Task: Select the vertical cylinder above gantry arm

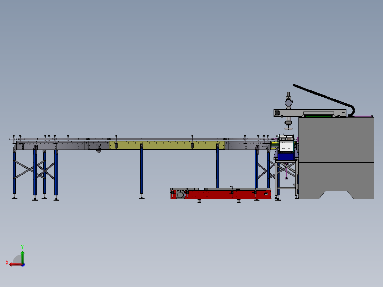Action: click(x=288, y=101)
